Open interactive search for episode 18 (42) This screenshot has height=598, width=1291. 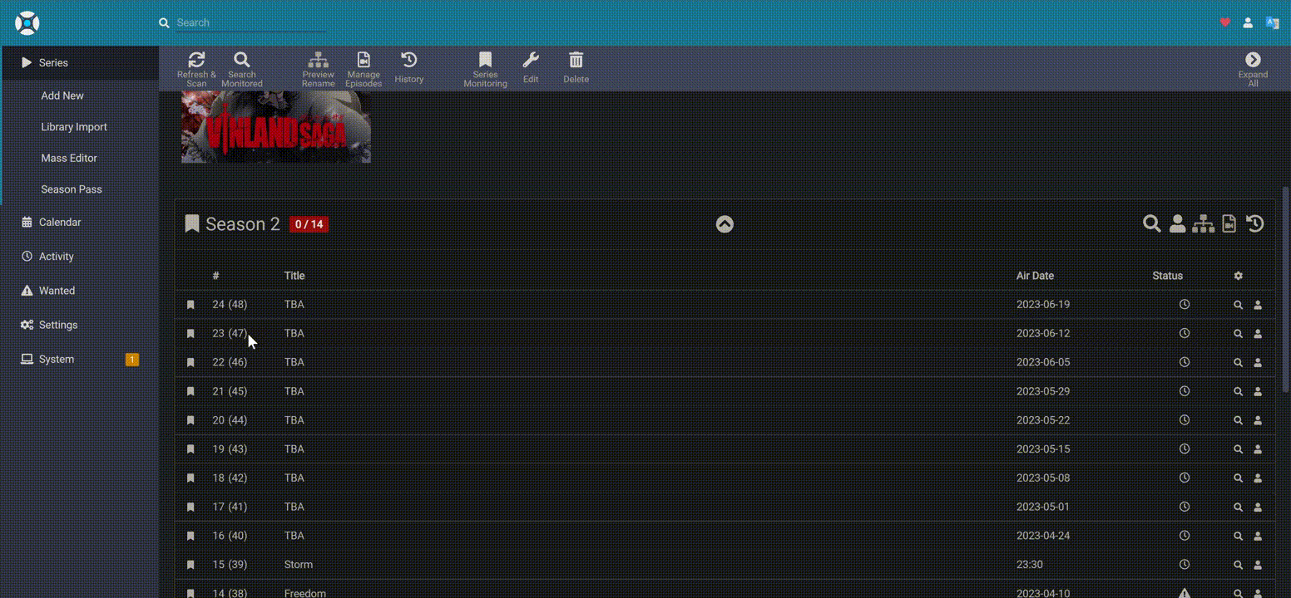click(x=1258, y=478)
